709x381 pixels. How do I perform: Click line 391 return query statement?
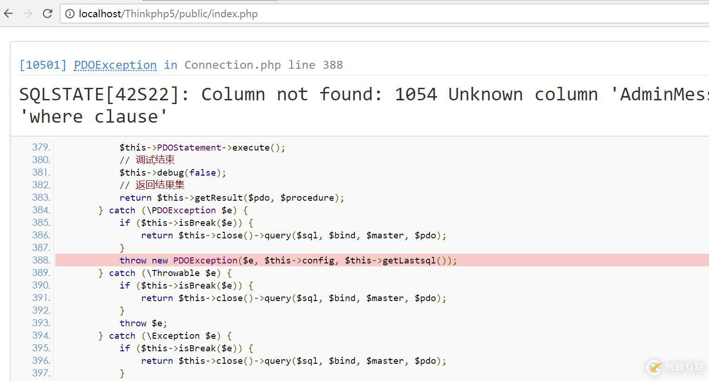[x=293, y=298]
